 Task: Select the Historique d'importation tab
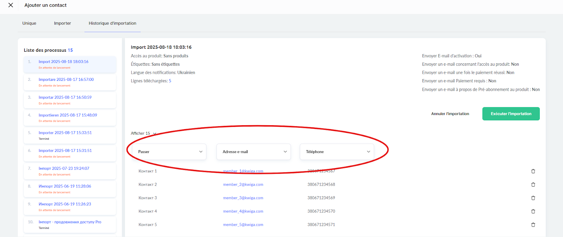tap(112, 23)
